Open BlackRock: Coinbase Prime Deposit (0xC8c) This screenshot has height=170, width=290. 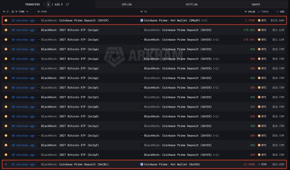point(75,164)
